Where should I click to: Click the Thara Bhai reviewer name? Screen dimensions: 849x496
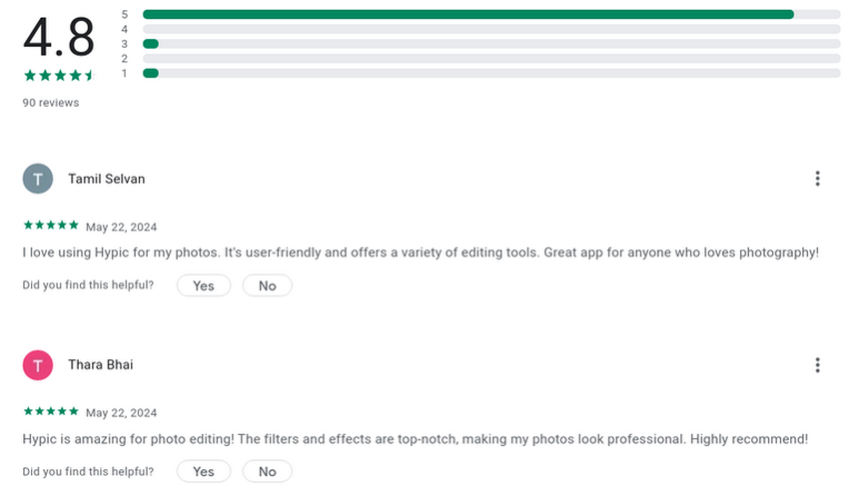(101, 365)
